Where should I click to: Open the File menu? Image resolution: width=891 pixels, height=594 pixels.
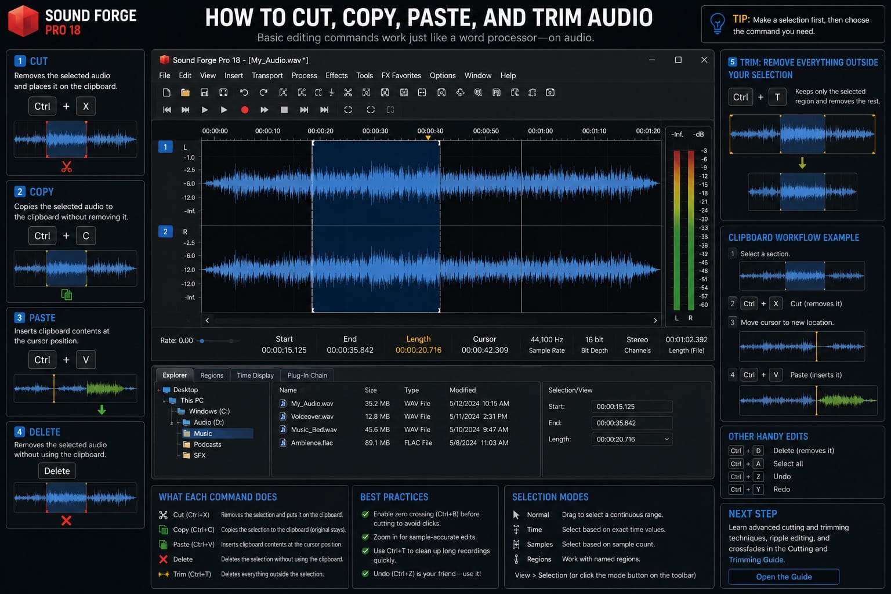[165, 75]
